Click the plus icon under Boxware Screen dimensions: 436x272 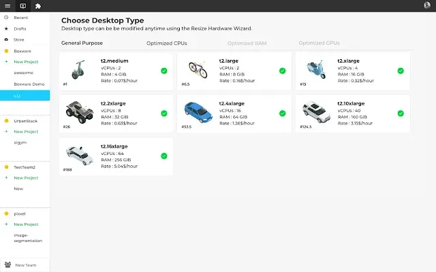point(6,62)
